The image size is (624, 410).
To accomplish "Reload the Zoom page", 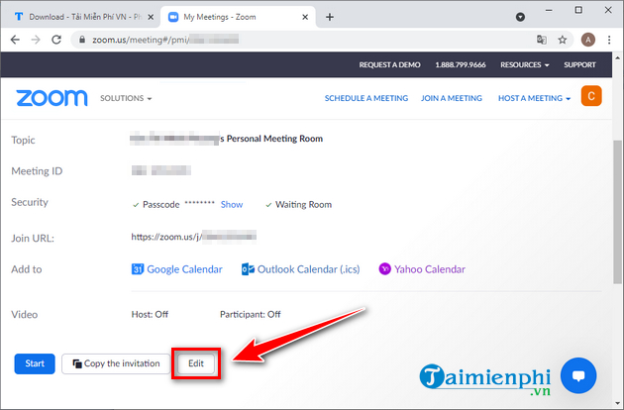I will pos(56,40).
